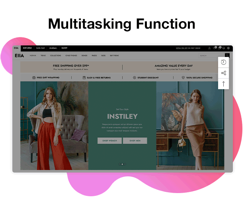
Task: Open the user account icon
Action: click(209, 48)
